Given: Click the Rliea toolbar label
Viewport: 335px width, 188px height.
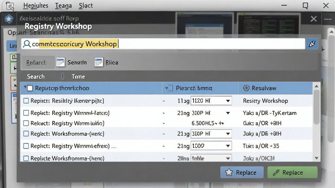Looking at the screenshot, I should click(x=112, y=62).
